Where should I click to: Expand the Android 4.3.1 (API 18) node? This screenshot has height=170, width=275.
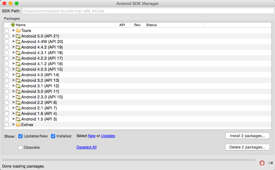(14, 53)
